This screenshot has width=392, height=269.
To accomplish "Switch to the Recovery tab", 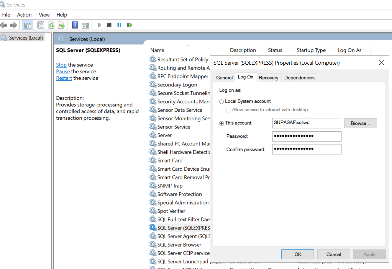I will click(x=268, y=78).
